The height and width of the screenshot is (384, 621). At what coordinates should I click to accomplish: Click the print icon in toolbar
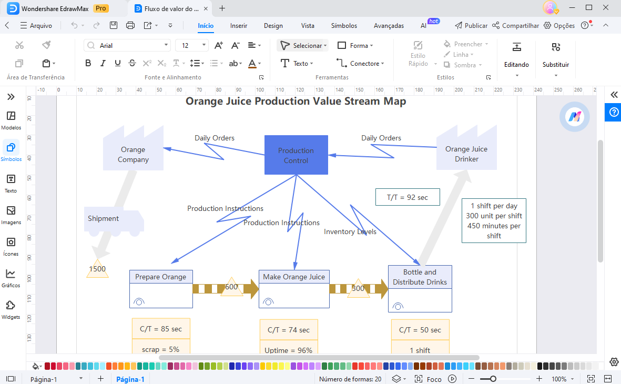130,25
